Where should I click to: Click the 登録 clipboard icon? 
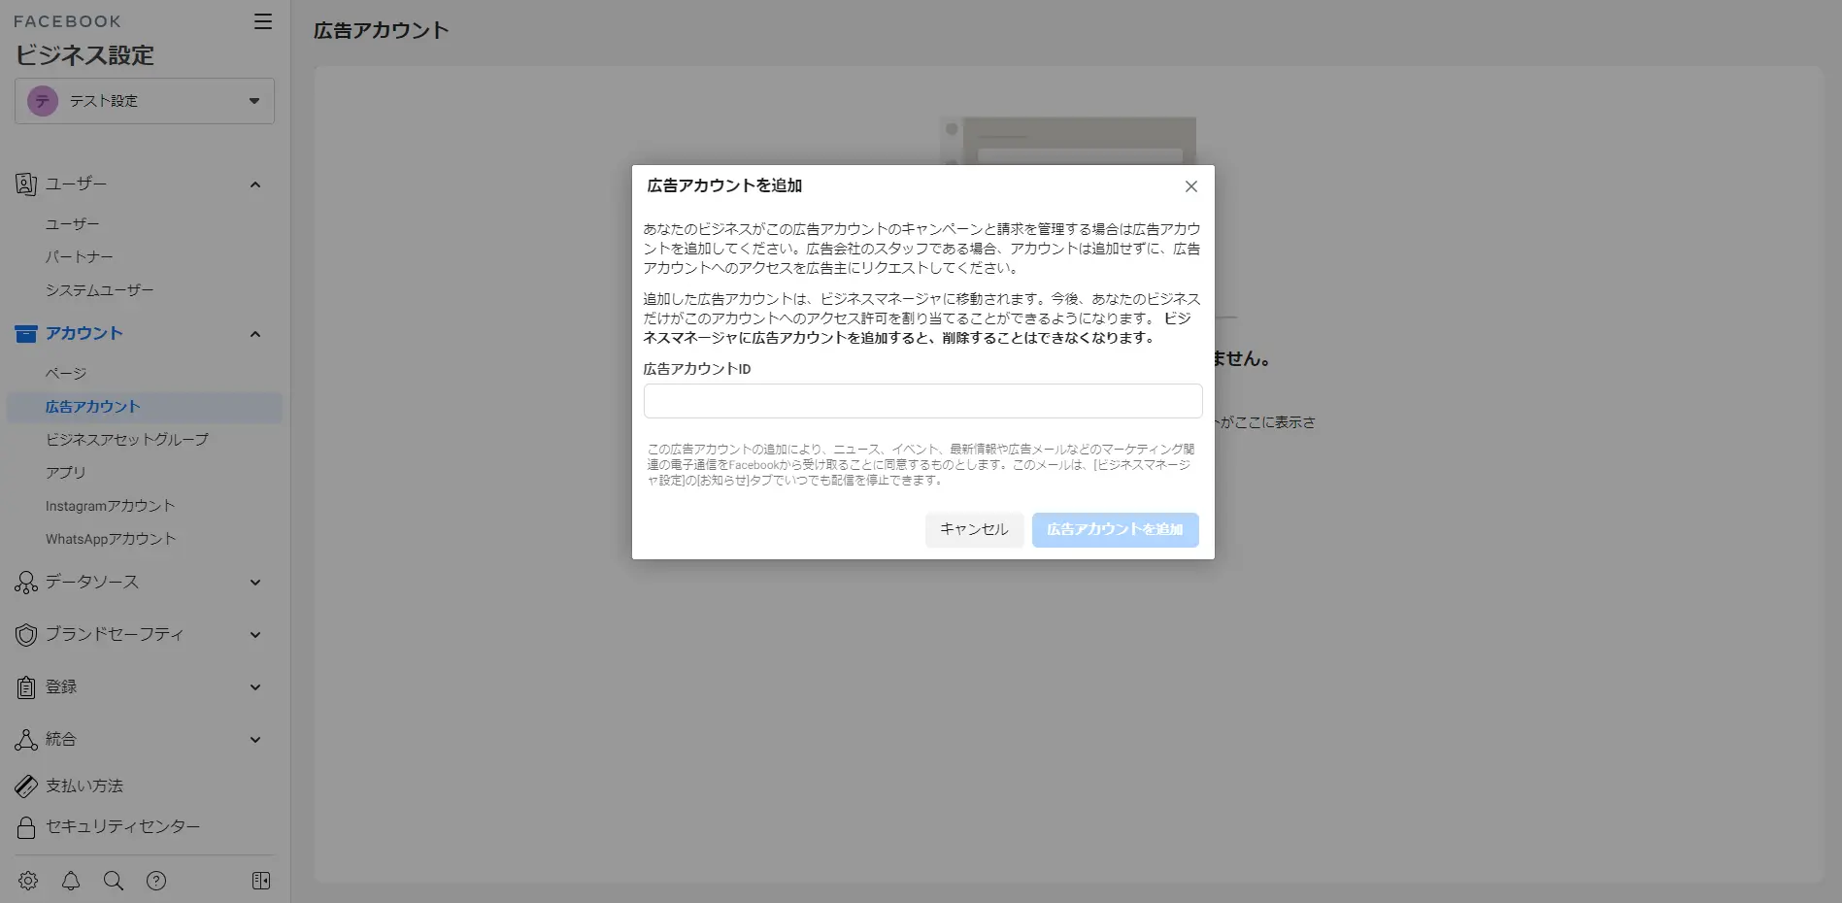(x=26, y=687)
